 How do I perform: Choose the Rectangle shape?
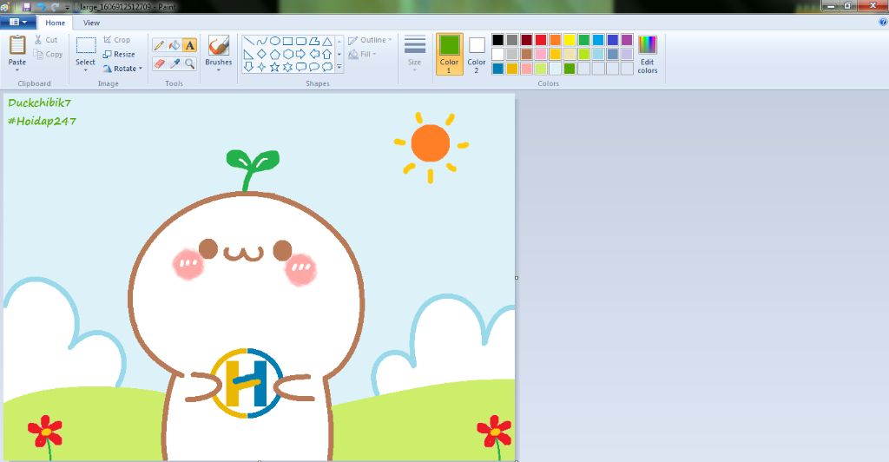pos(287,41)
